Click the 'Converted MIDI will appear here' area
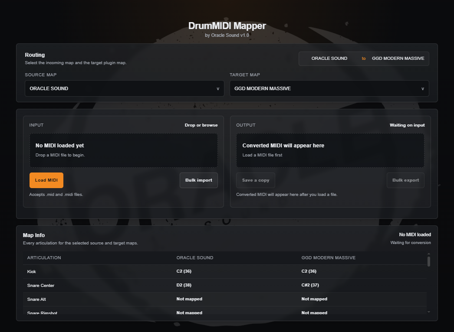The image size is (454, 332). tap(330, 150)
